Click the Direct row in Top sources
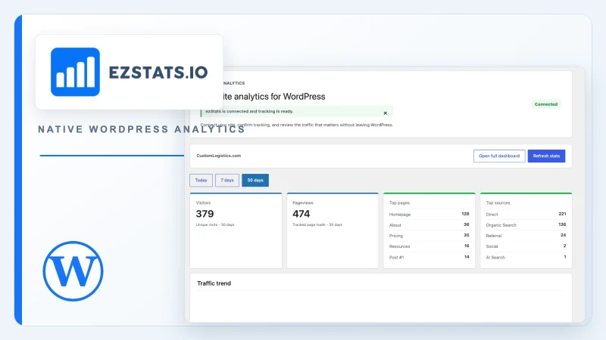This screenshot has height=340, width=606. (526, 215)
